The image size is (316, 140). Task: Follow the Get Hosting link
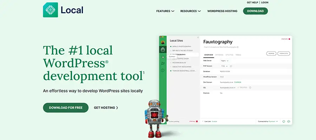point(106,108)
